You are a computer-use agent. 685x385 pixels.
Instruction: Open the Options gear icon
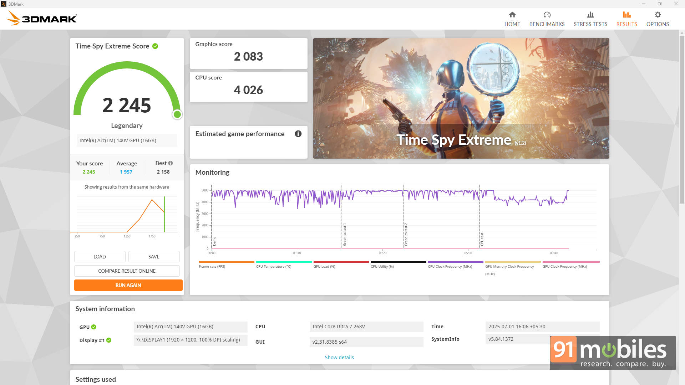pos(658,15)
